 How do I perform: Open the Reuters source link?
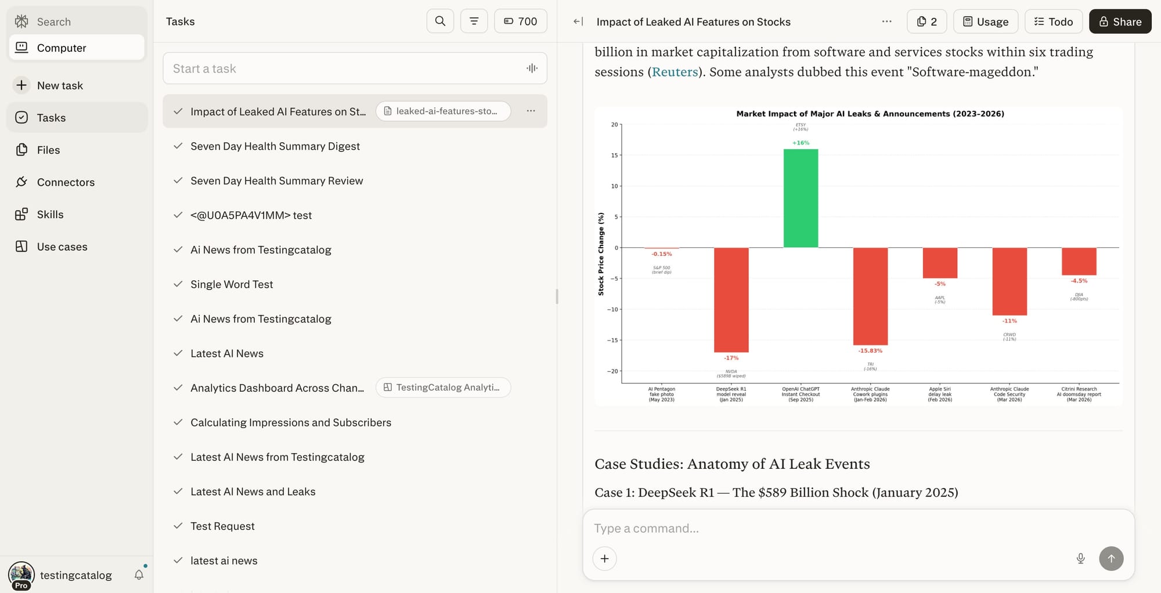tap(675, 72)
